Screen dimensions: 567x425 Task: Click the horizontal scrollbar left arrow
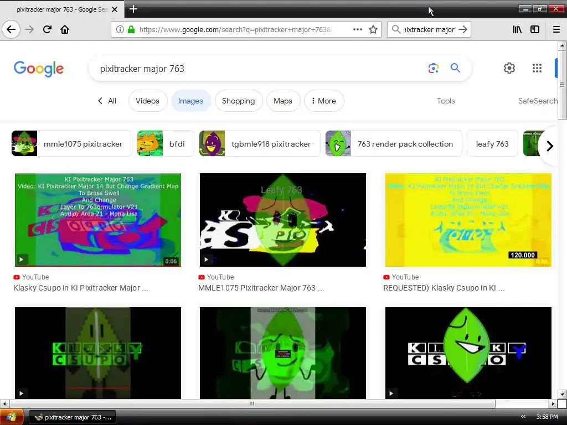[x=4, y=403]
